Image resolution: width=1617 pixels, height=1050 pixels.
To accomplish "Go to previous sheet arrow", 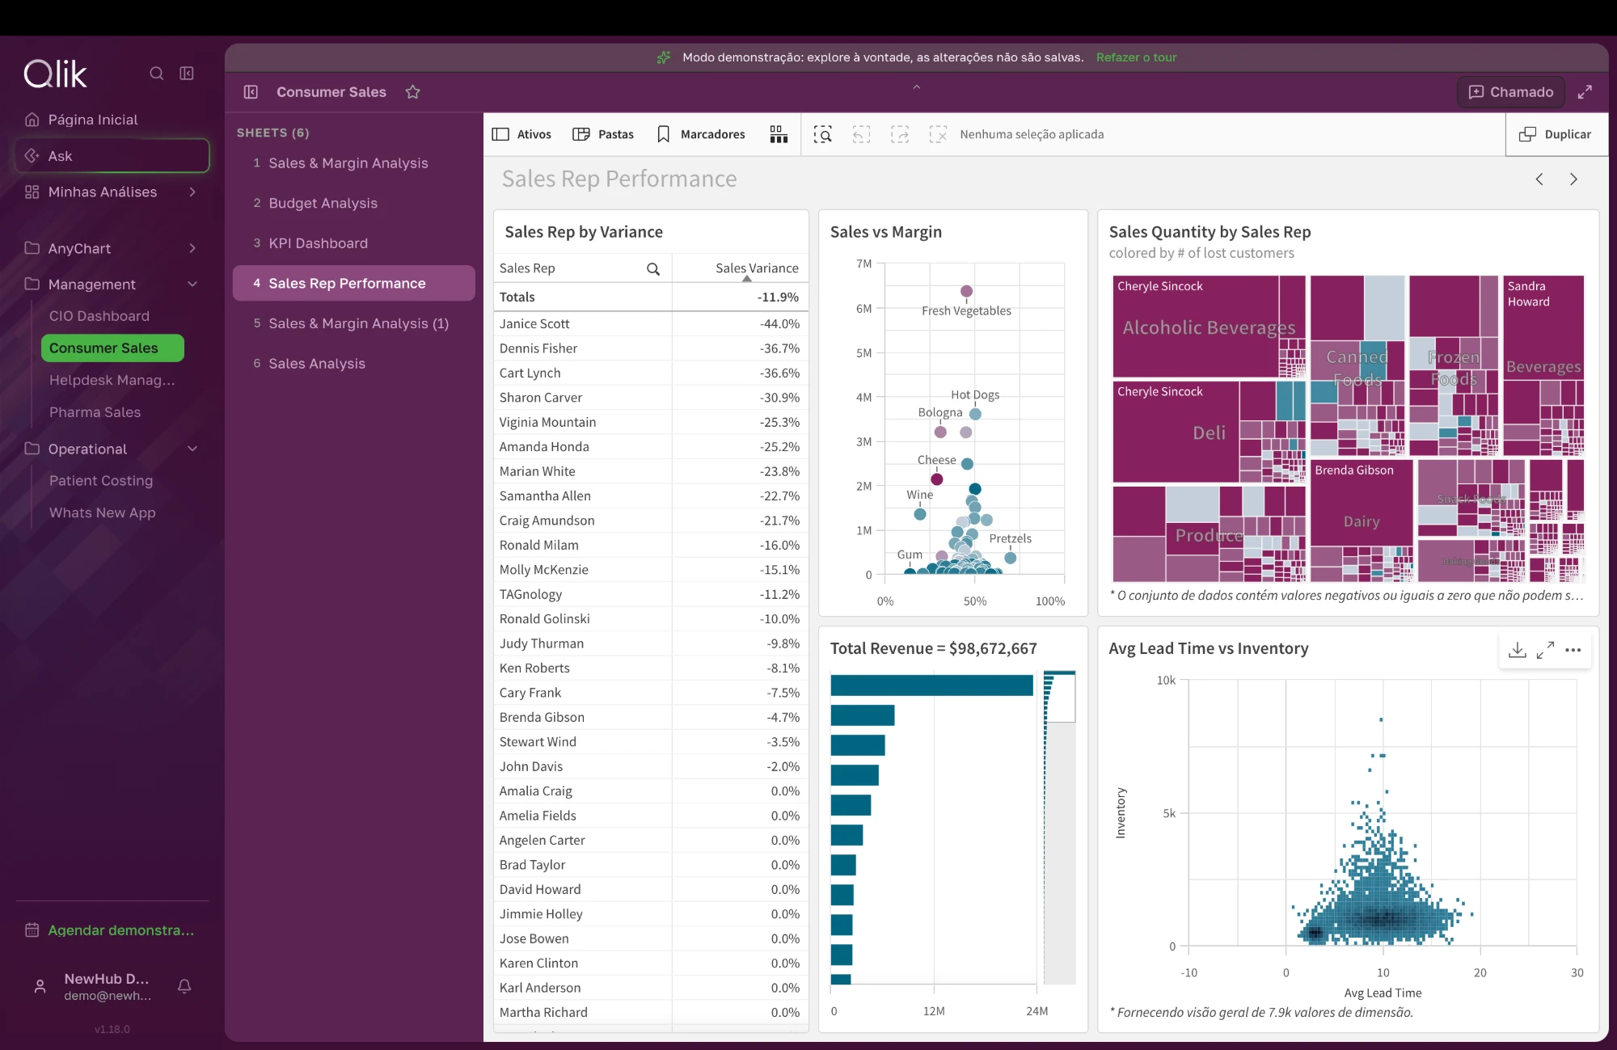I will (1539, 179).
